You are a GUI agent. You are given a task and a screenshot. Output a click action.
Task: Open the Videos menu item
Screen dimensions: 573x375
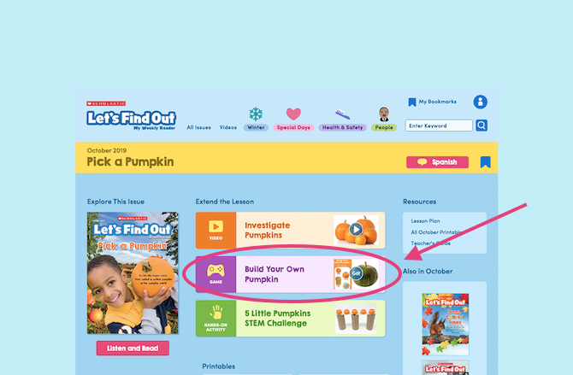[x=228, y=127]
